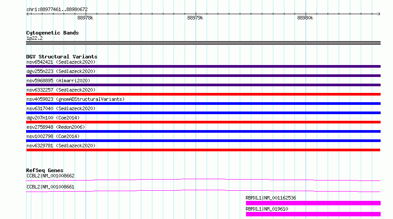Click the 1p22.2 band label

click(34, 38)
